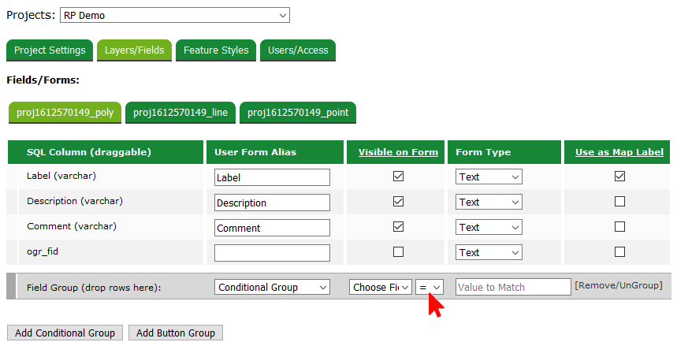Select the proj1612570149_line layer tab
The height and width of the screenshot is (357, 677).
(x=180, y=113)
